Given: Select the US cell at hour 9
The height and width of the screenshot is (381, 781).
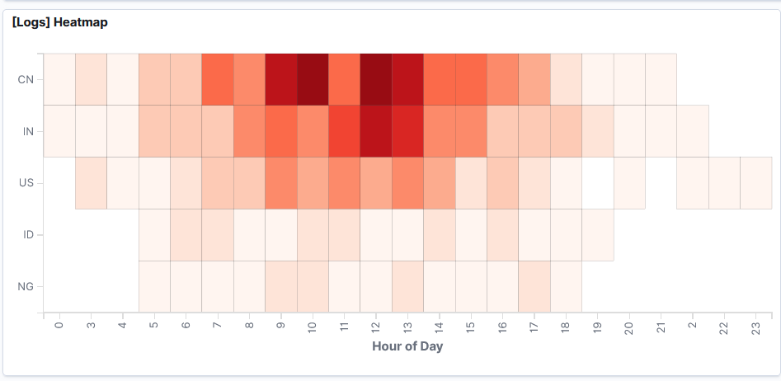Looking at the screenshot, I should click(281, 183).
